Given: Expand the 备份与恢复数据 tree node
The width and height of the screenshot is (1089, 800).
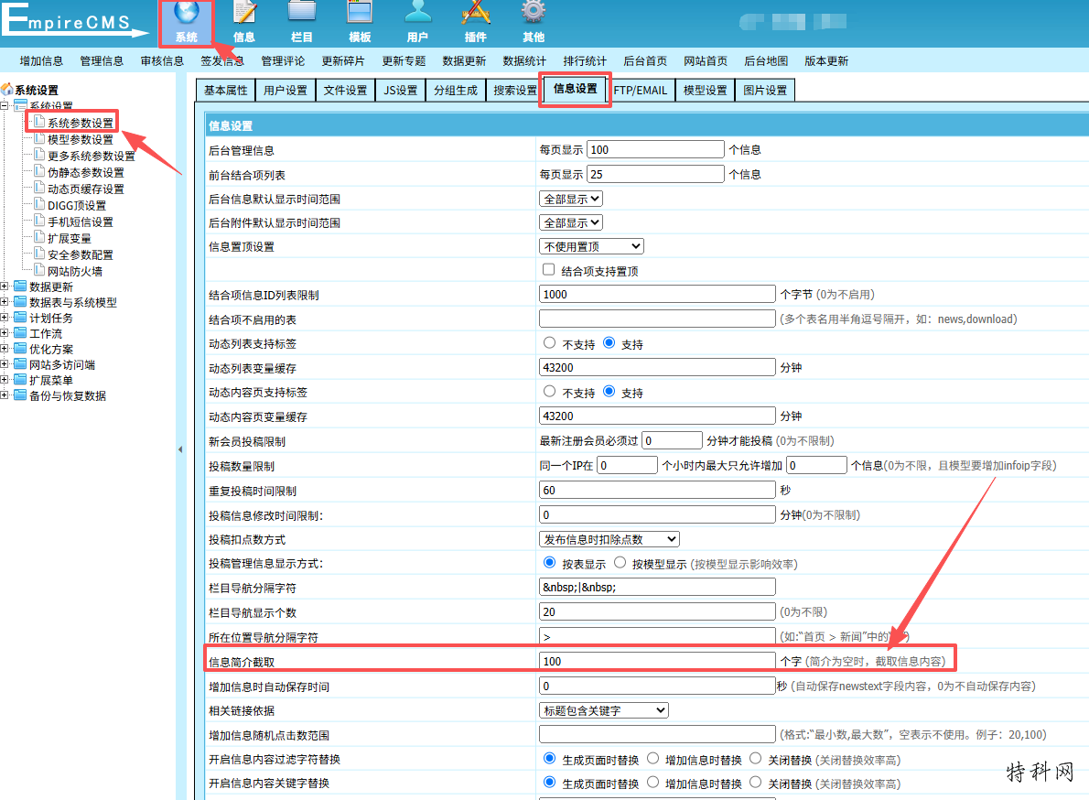Looking at the screenshot, I should coord(5,395).
